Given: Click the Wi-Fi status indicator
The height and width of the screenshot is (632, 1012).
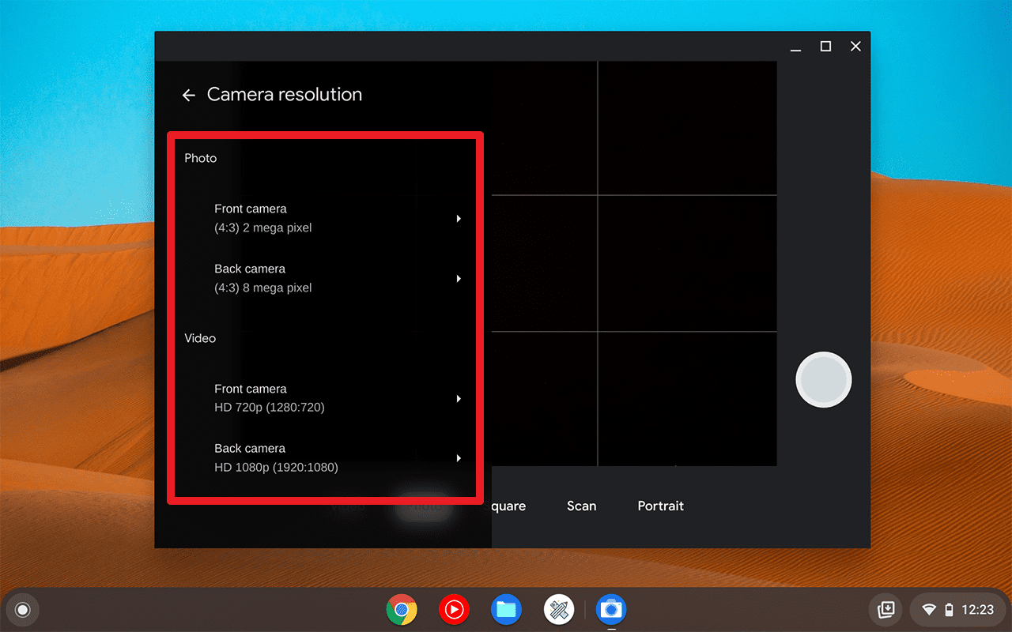Looking at the screenshot, I should pos(931,609).
